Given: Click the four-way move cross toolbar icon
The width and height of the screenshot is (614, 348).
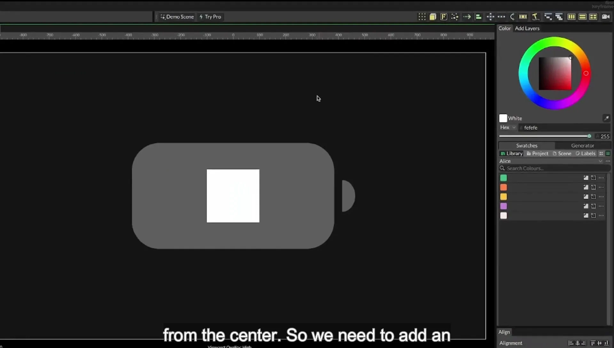Looking at the screenshot, I should click(490, 17).
